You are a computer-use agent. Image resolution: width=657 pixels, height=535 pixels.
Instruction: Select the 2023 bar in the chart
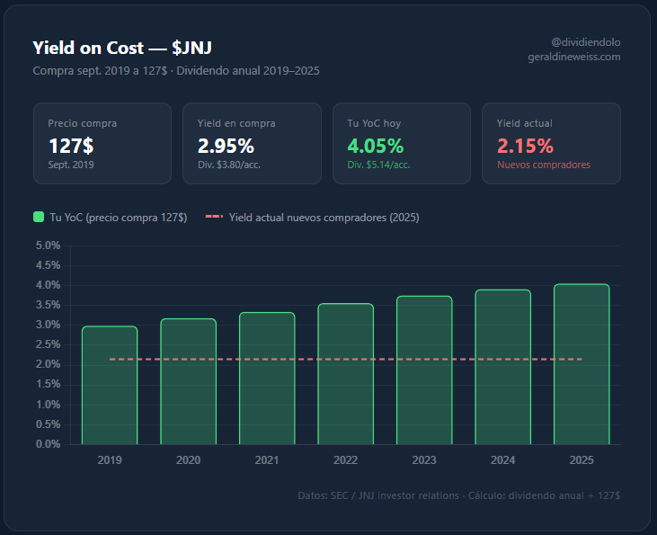coord(424,370)
